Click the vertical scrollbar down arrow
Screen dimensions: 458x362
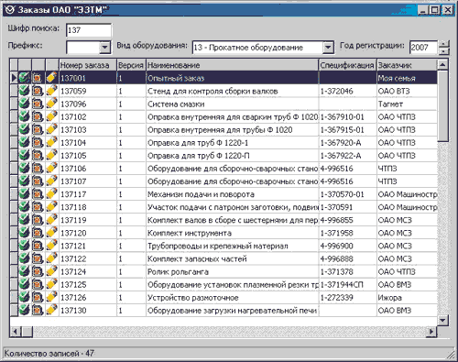442,320
